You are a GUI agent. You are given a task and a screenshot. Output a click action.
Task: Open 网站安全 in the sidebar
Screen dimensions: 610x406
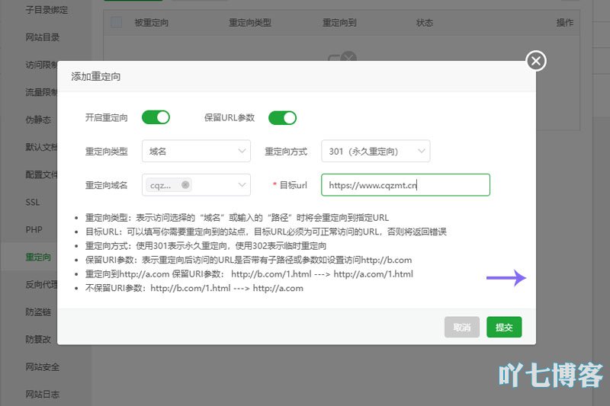tap(43, 366)
